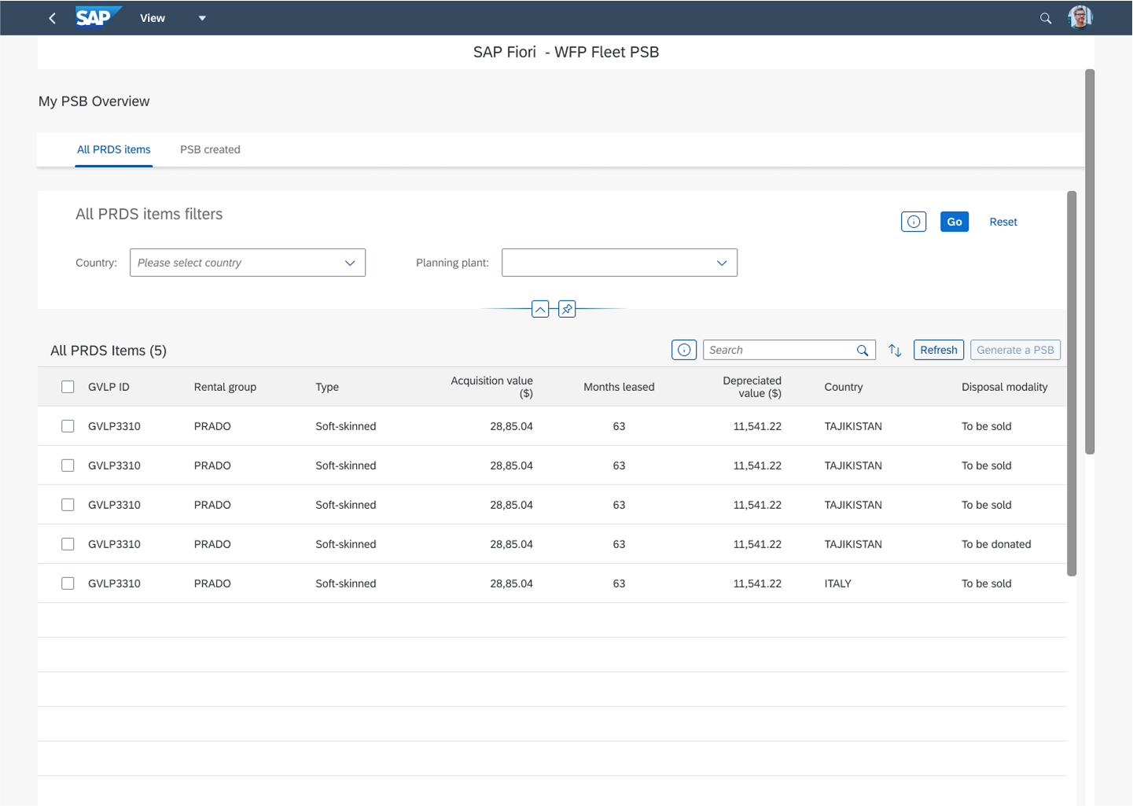Click the Rental group column header
The width and height of the screenshot is (1133, 806).
pos(225,387)
